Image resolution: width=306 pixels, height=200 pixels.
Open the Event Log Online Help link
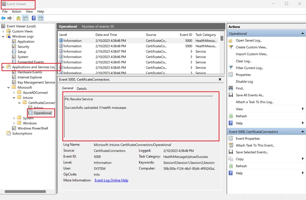(x=112, y=180)
